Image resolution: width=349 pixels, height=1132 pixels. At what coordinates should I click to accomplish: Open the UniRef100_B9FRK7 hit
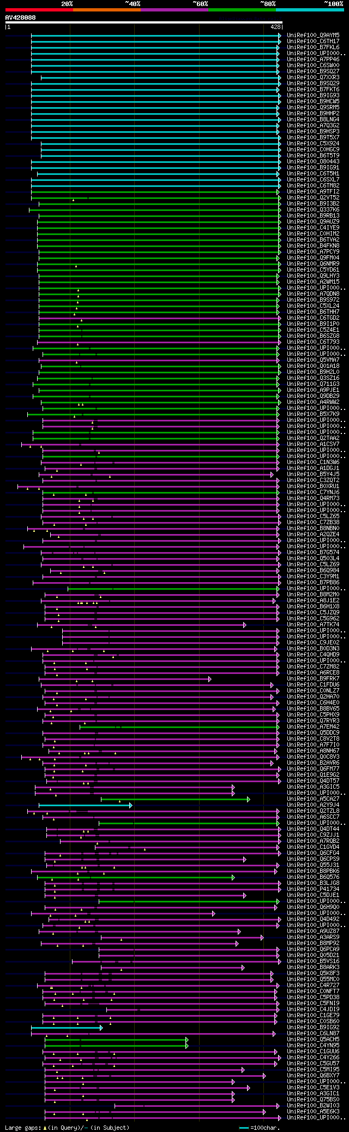[313, 678]
